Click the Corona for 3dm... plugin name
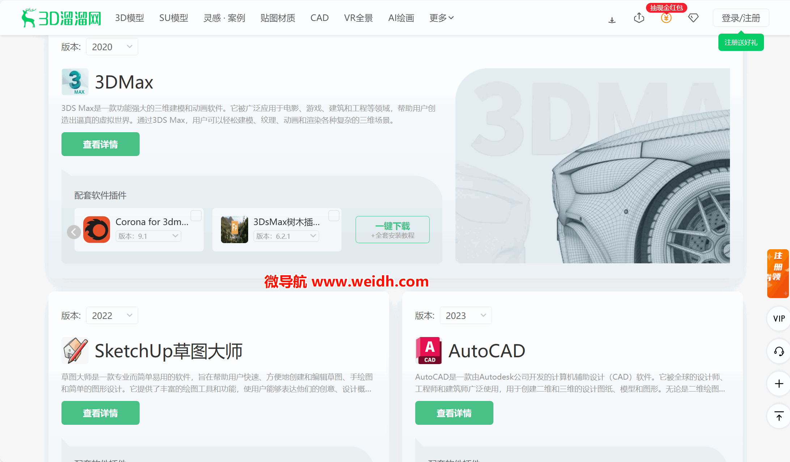Screen dimensions: 790x462 pos(152,222)
